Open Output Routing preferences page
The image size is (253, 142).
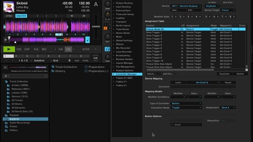[124, 3]
